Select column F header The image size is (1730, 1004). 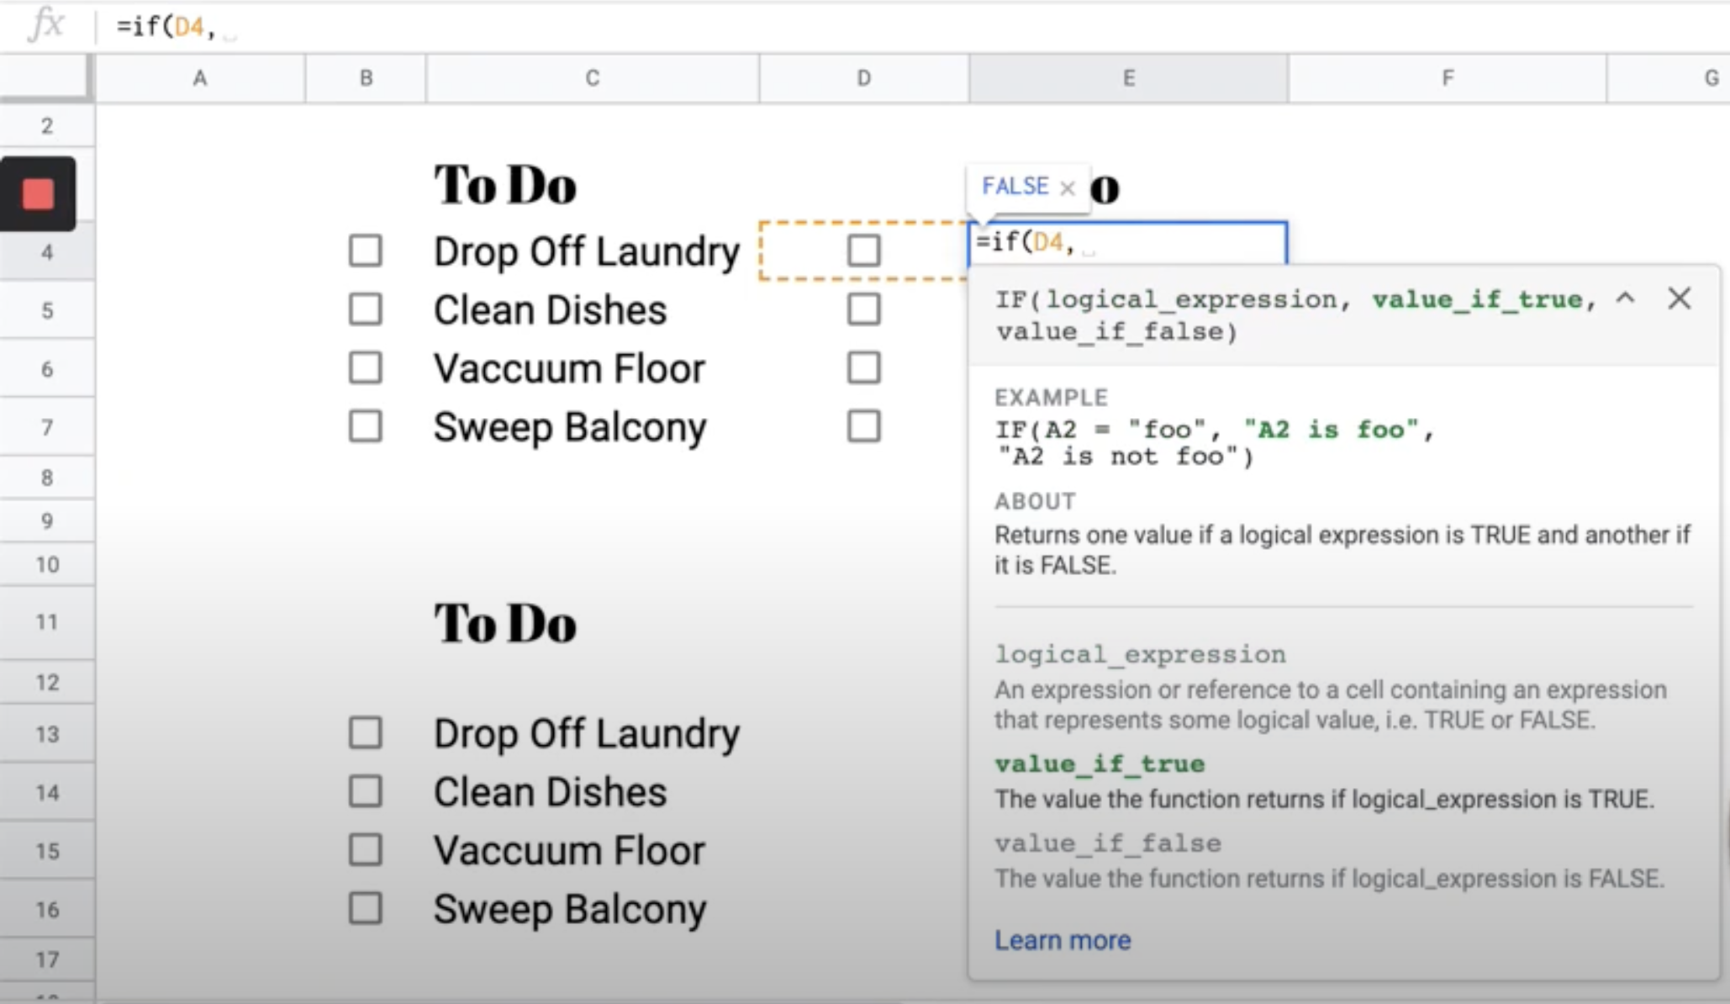[1447, 78]
